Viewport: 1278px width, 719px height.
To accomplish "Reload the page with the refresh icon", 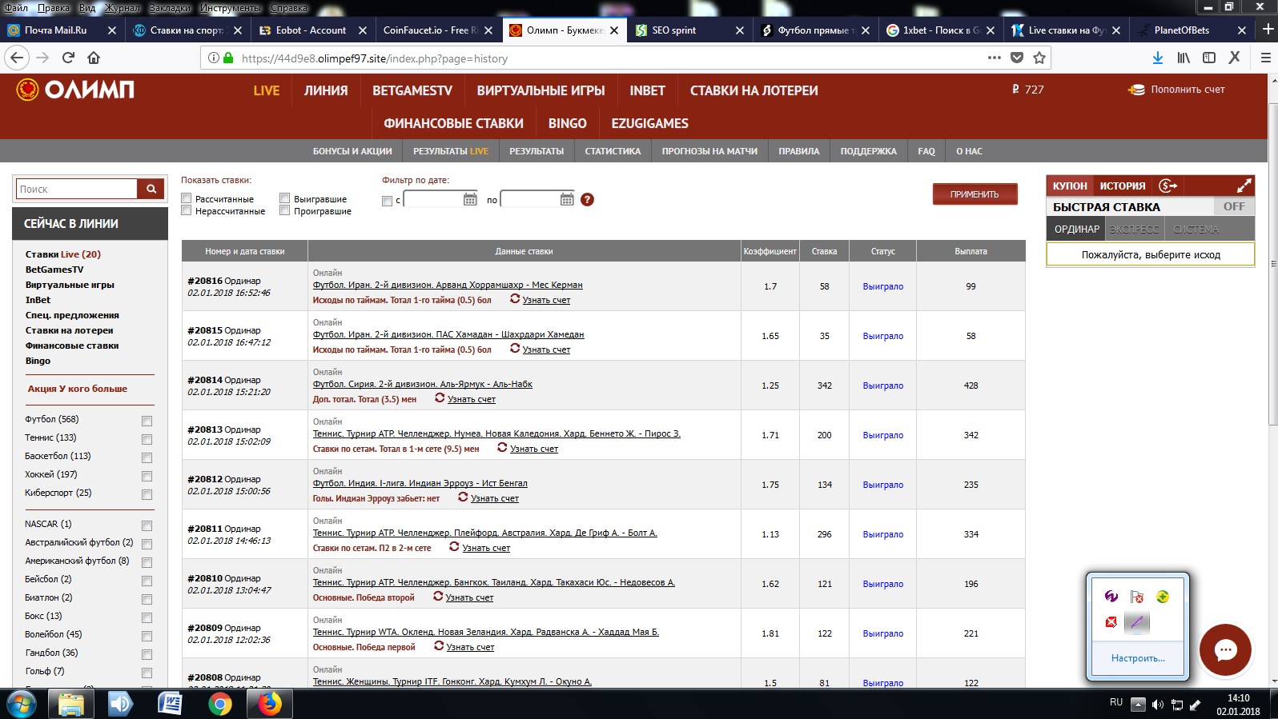I will [x=68, y=58].
